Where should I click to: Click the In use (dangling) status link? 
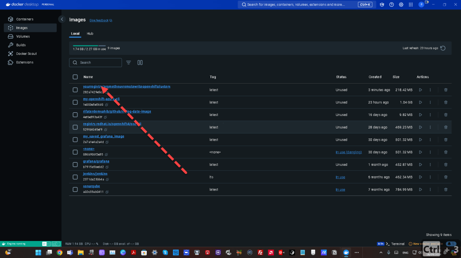pyautogui.click(x=348, y=152)
